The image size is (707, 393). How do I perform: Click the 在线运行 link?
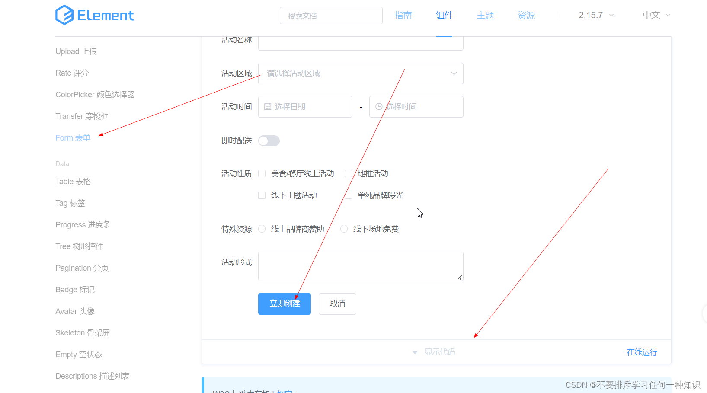[x=642, y=352]
